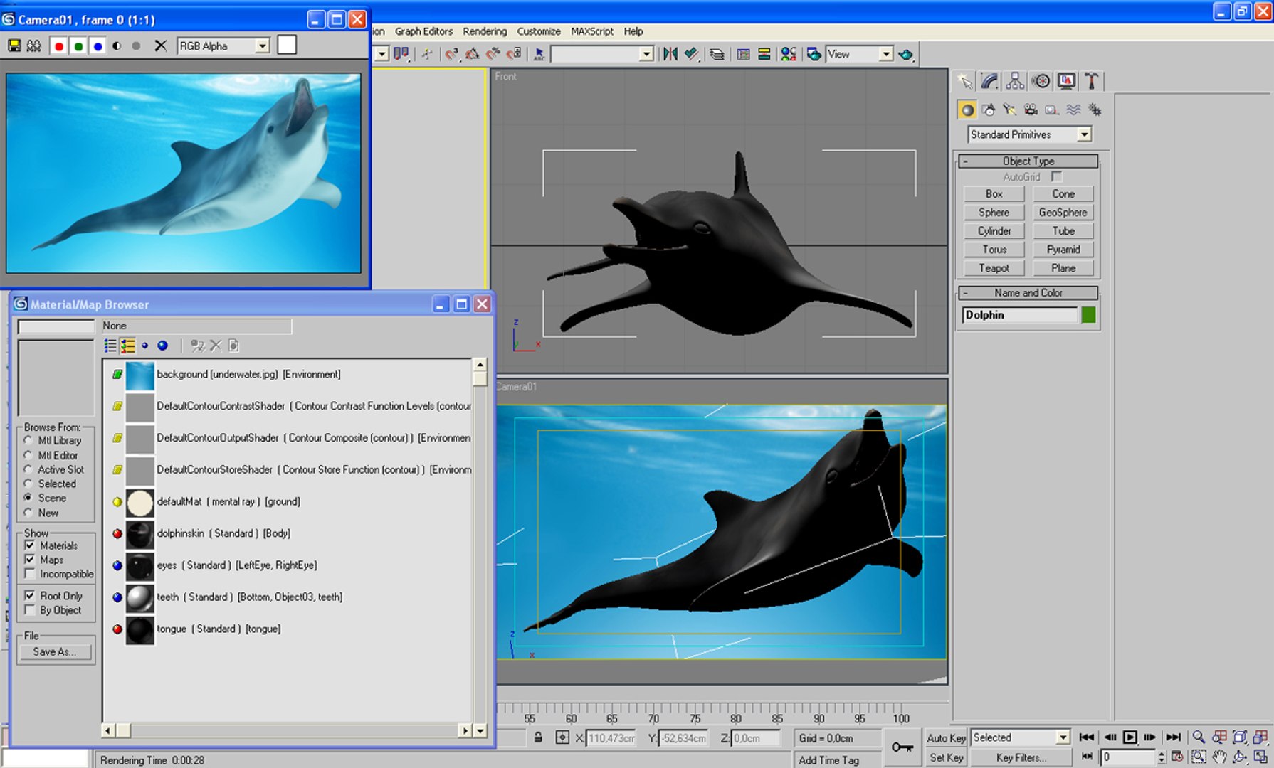Screen dimensions: 1274x768
Task: Open the RGB Alpha channel dropdown
Action: (263, 46)
